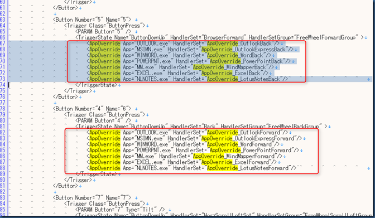Screen dimensions: 375x218
Task: Click the Button Number="4" Name="6" tag
Action: [x=92, y=109]
